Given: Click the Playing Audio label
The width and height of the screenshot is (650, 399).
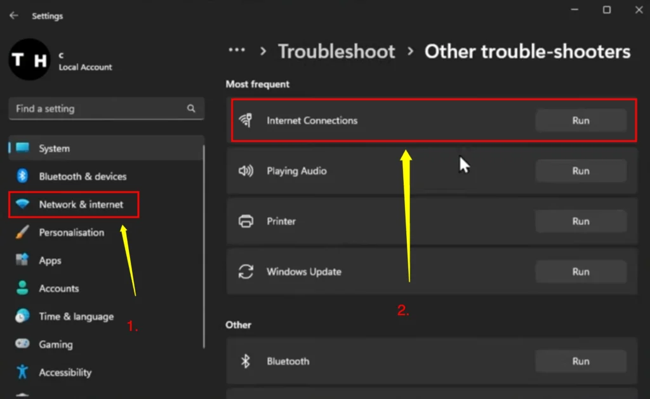Looking at the screenshot, I should (297, 171).
